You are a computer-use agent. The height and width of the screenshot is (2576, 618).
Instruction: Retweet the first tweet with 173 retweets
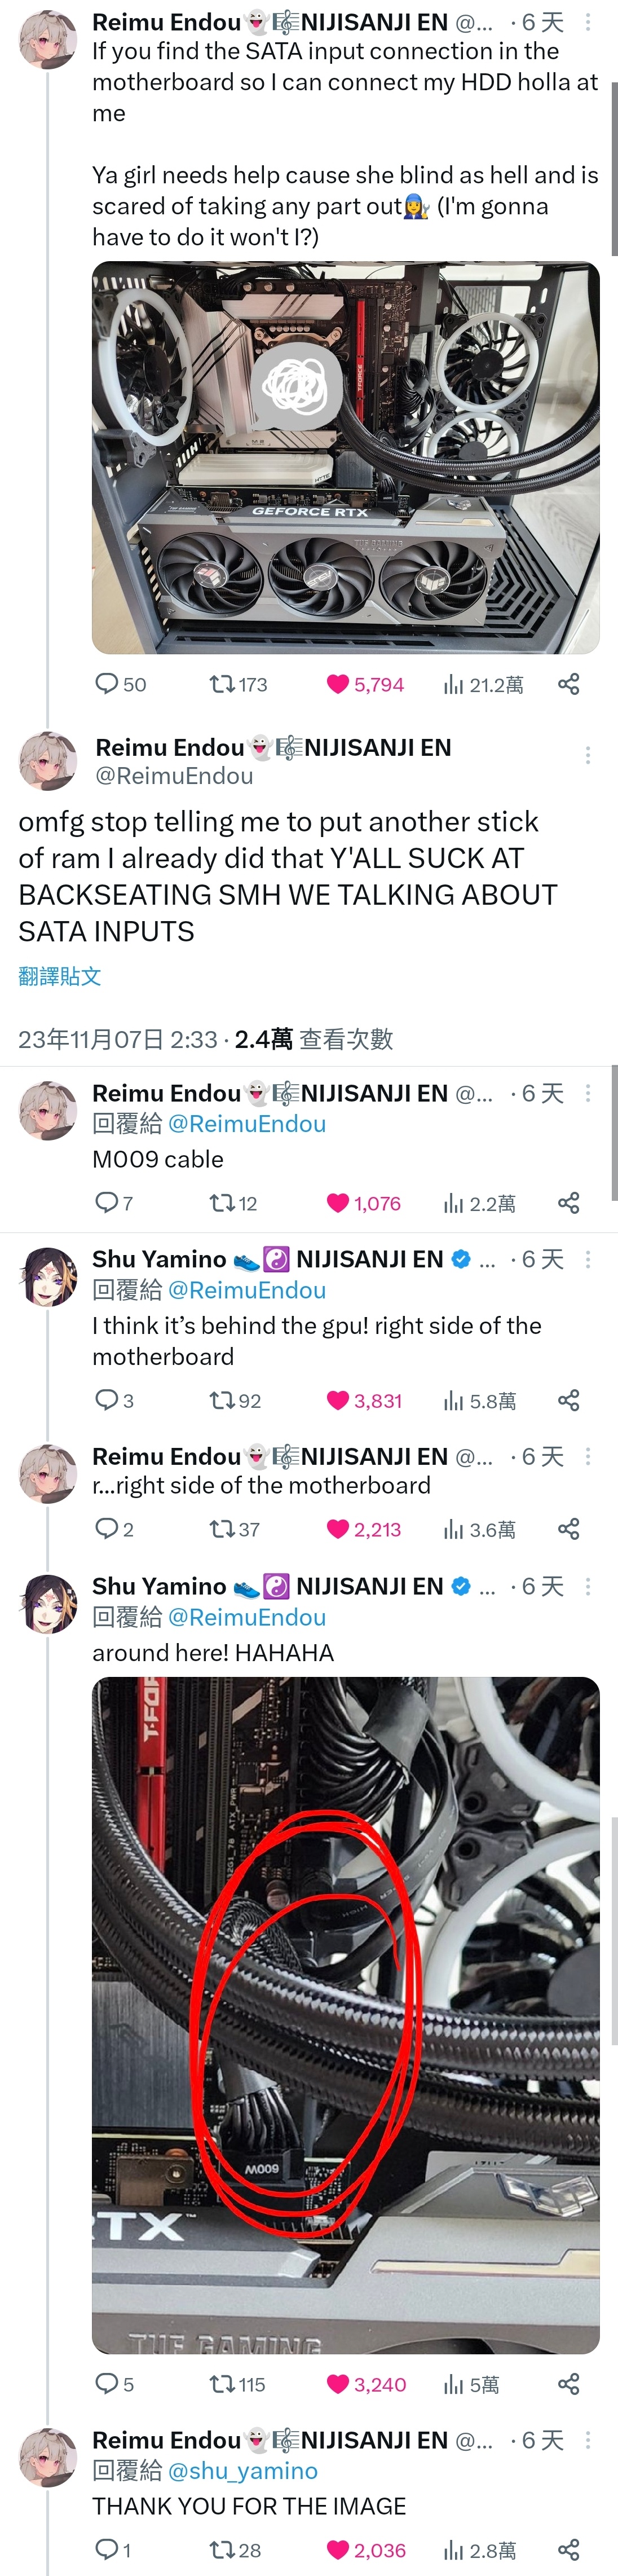(238, 685)
